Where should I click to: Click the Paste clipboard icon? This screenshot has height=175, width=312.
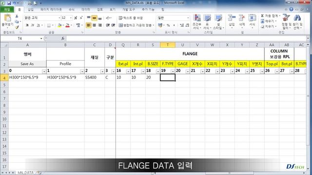(x=7, y=18)
